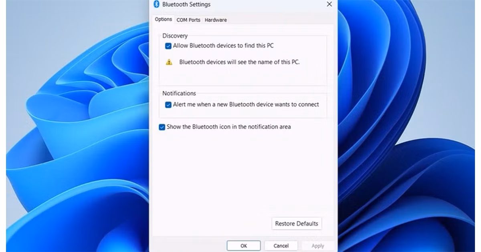Open the COM Ports tab

point(188,20)
